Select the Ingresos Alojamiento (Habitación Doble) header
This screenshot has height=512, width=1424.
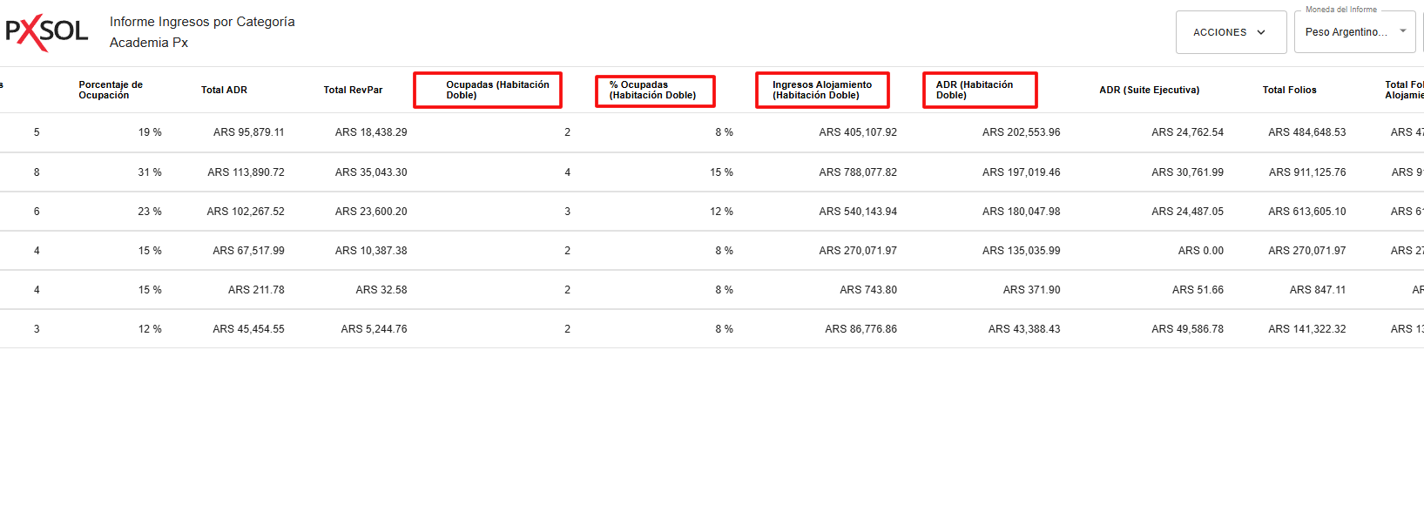click(821, 90)
